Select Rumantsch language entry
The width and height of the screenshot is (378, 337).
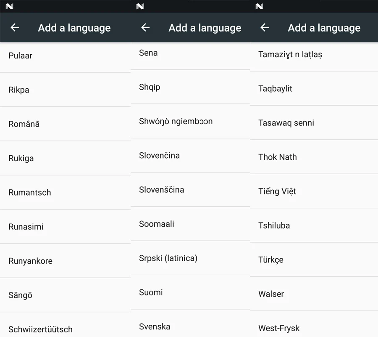[x=66, y=192]
